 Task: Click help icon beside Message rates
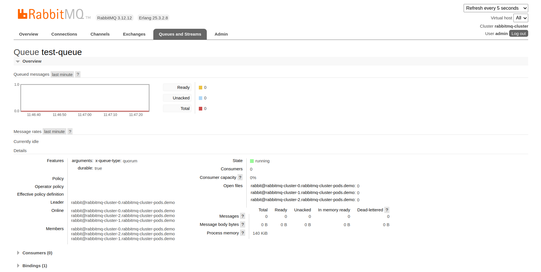(70, 131)
